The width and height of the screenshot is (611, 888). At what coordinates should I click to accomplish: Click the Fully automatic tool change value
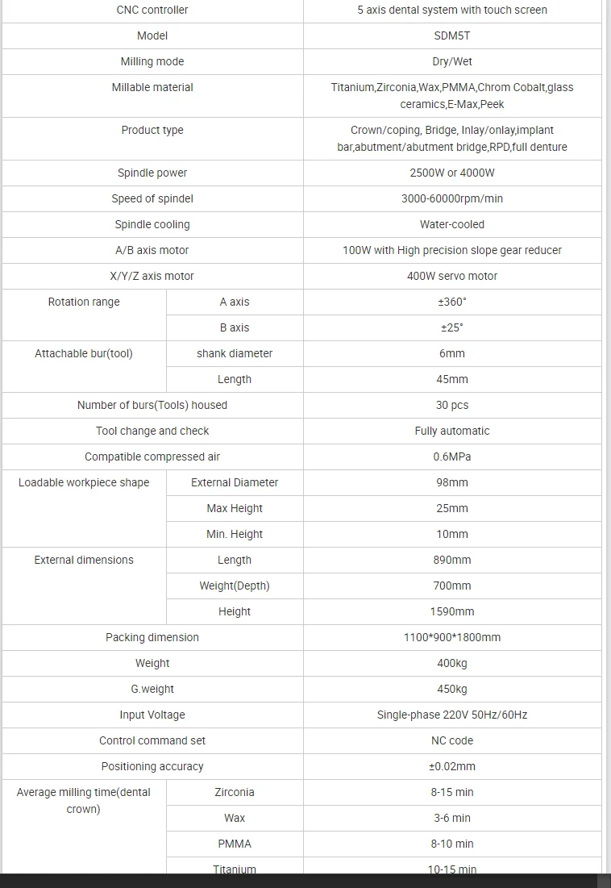point(452,431)
